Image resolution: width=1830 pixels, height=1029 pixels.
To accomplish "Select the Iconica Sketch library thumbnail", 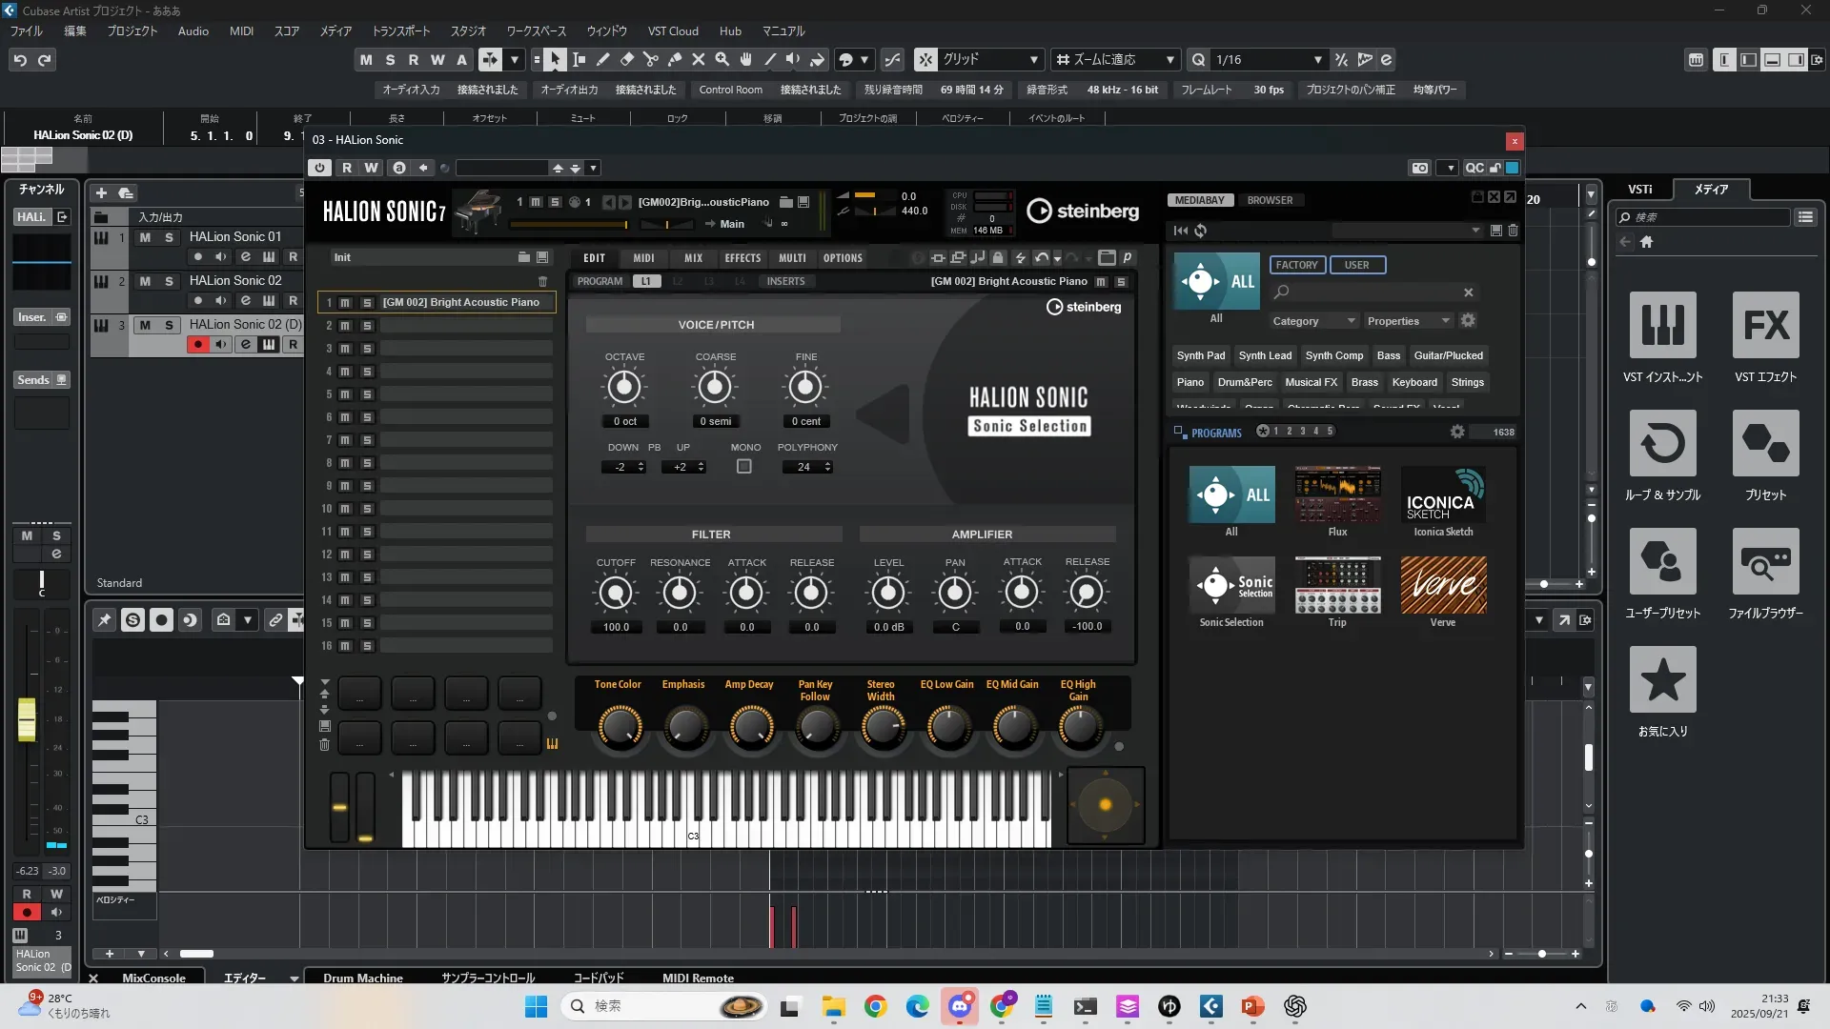I will tap(1442, 494).
